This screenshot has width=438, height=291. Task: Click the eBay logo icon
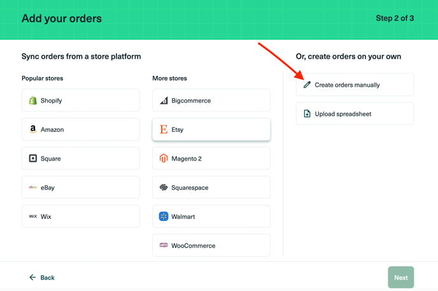point(33,187)
